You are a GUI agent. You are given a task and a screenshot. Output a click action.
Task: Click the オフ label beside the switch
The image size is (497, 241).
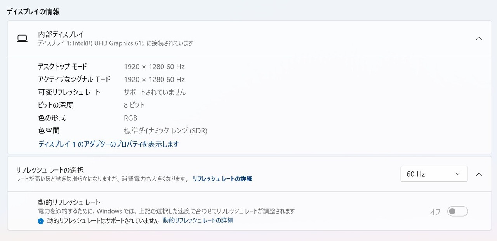[435, 212]
